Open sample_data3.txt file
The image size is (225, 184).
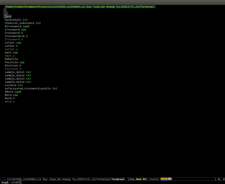[x=18, y=79]
